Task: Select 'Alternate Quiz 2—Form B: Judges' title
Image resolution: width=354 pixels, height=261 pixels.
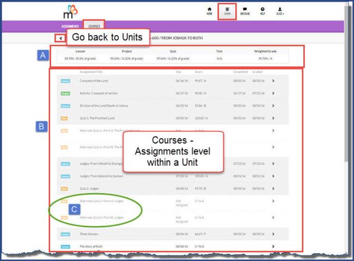Action: click(102, 217)
